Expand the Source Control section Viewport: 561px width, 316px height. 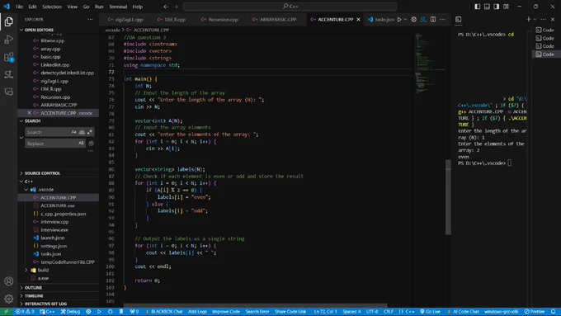click(42, 173)
